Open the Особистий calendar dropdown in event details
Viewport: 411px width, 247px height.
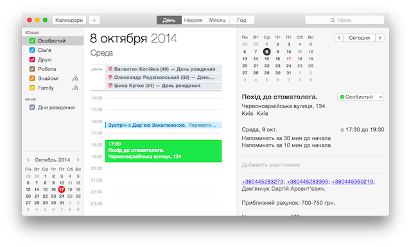tap(360, 97)
